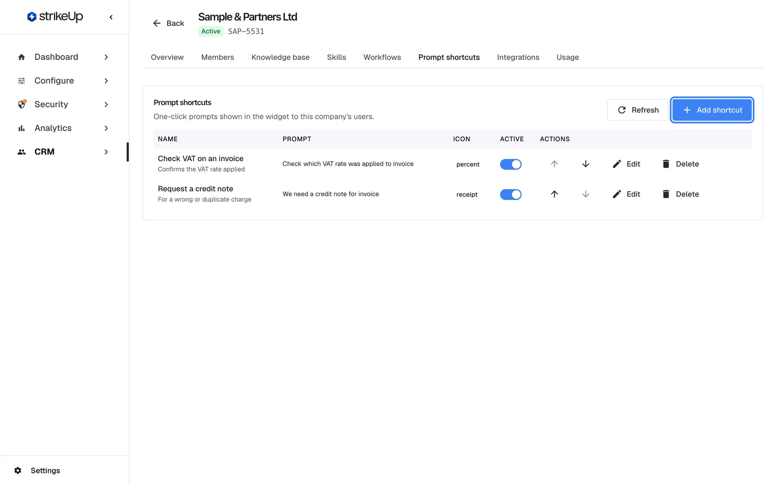Click the SAP–5531 company ID
The height and width of the screenshot is (485, 776).
pos(246,31)
